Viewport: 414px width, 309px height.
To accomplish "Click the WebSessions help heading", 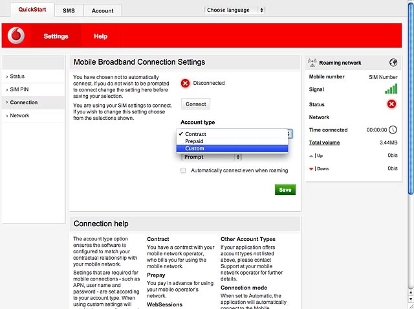I will click(164, 304).
